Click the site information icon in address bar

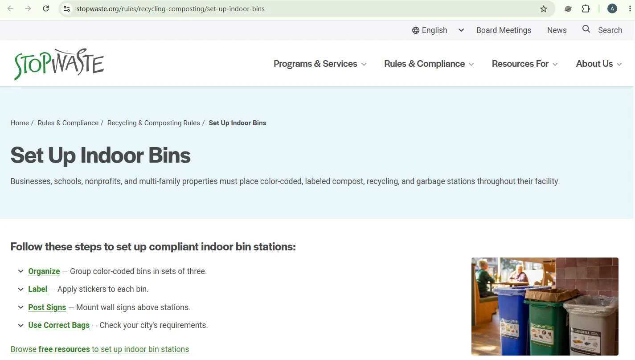66,8
